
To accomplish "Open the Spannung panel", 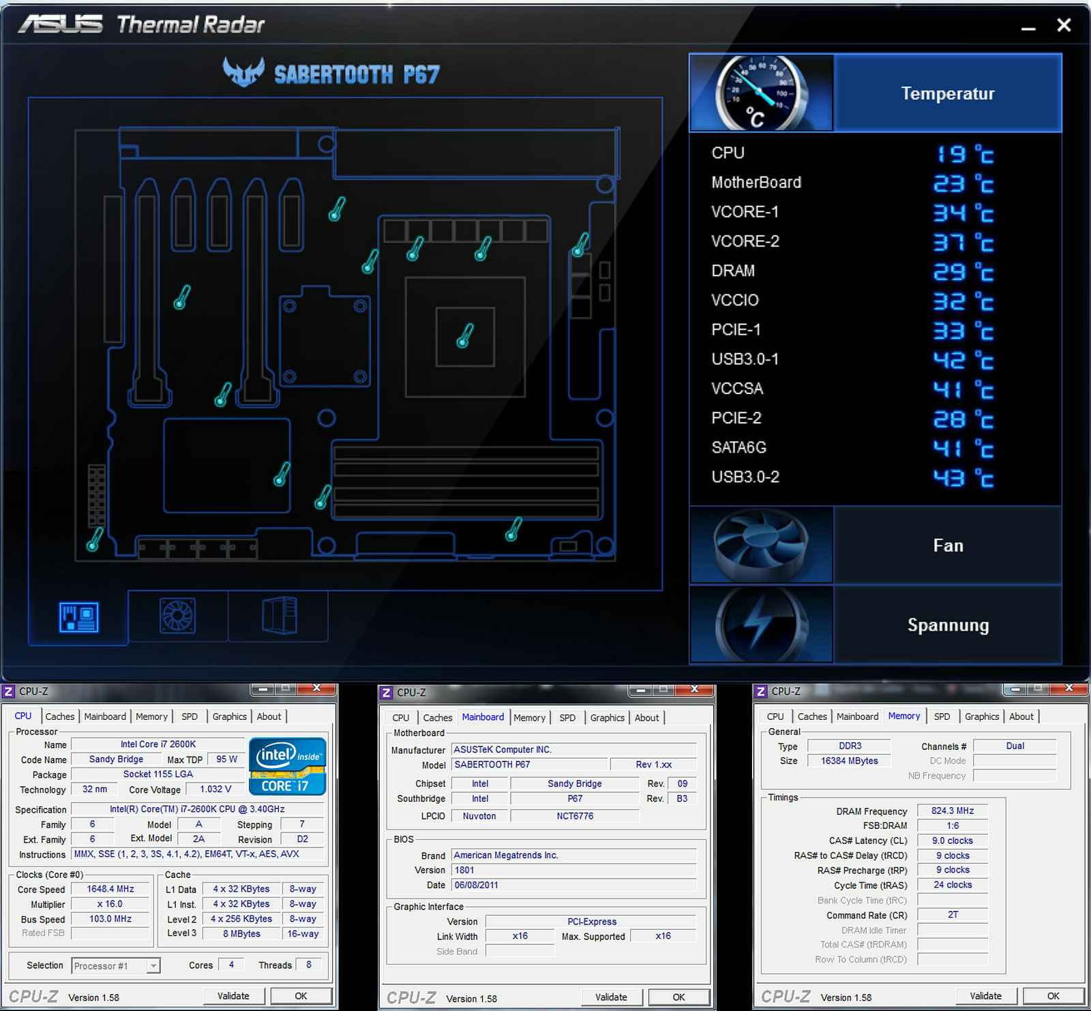I will (x=948, y=624).
